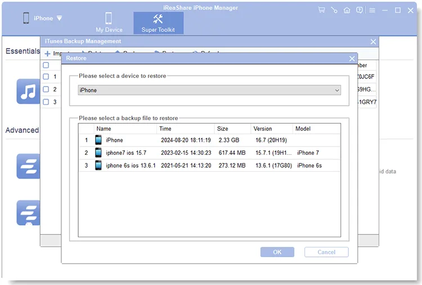This screenshot has height=285, width=422.
Task: Check the checkbox for row 2
Action: coord(46,89)
